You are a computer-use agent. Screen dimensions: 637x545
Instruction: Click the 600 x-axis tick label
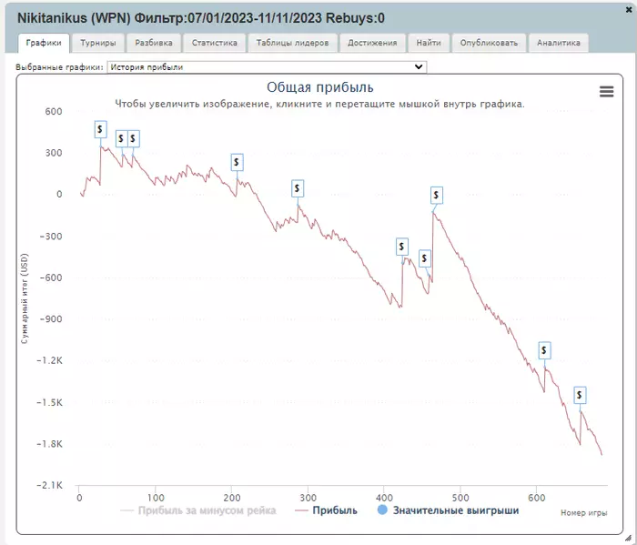click(536, 498)
